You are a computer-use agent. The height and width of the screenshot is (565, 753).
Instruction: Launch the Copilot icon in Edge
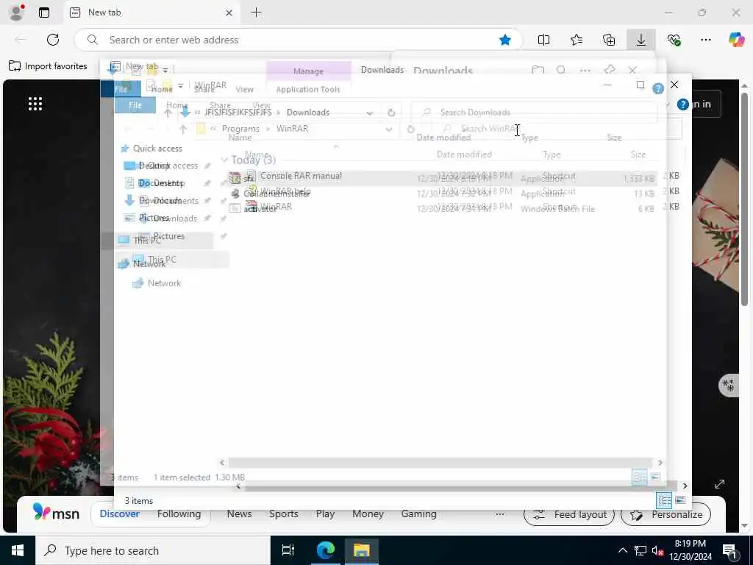(x=736, y=40)
